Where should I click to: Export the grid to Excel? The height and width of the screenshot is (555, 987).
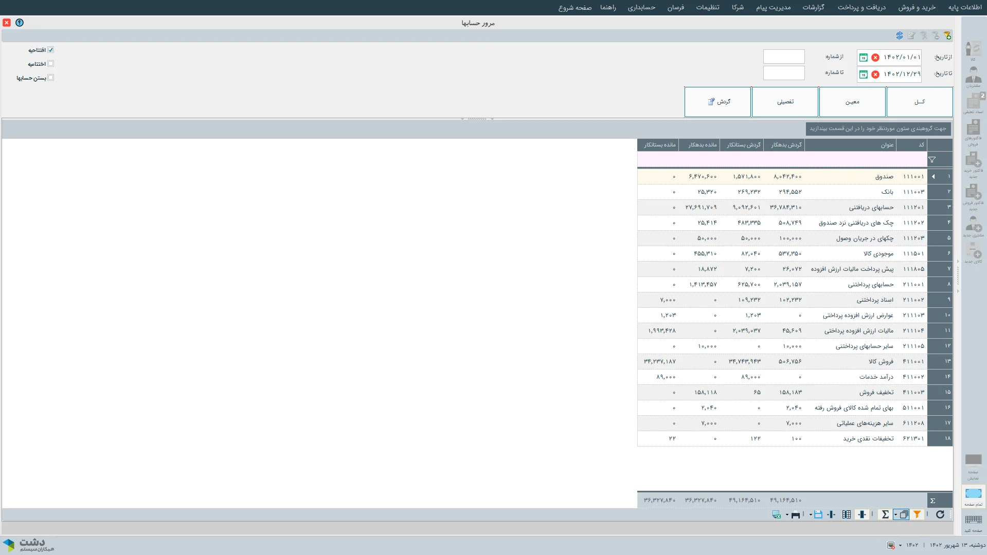[x=776, y=514]
